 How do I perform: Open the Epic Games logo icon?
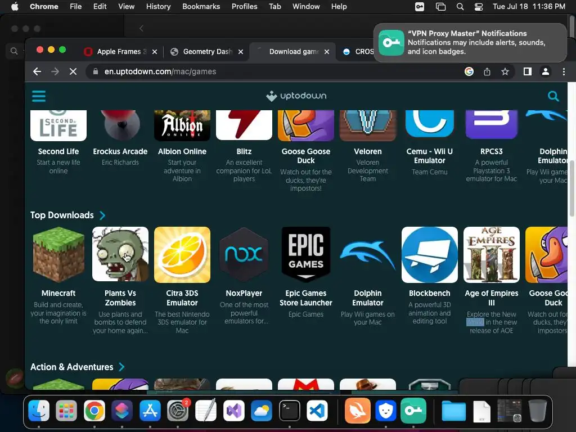coord(305,255)
